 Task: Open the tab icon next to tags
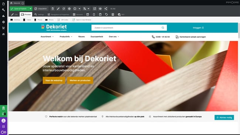point(113,14)
